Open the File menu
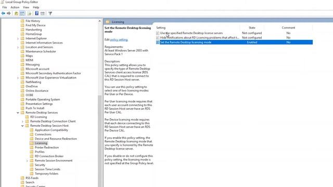Image resolution: width=333 pixels, height=187 pixels. pyautogui.click(x=5, y=7)
